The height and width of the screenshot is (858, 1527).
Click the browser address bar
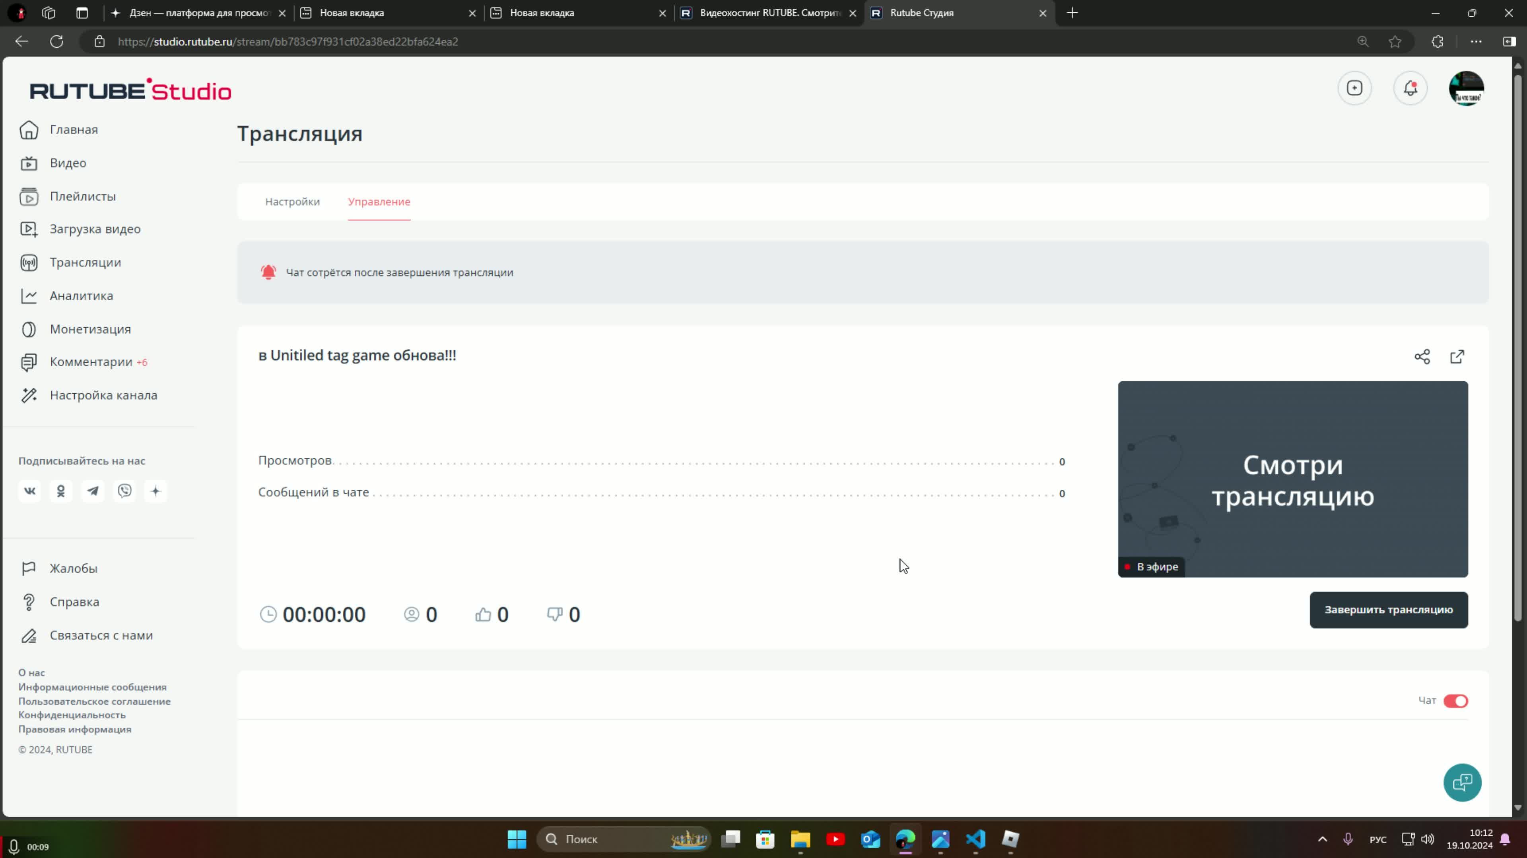(711, 41)
